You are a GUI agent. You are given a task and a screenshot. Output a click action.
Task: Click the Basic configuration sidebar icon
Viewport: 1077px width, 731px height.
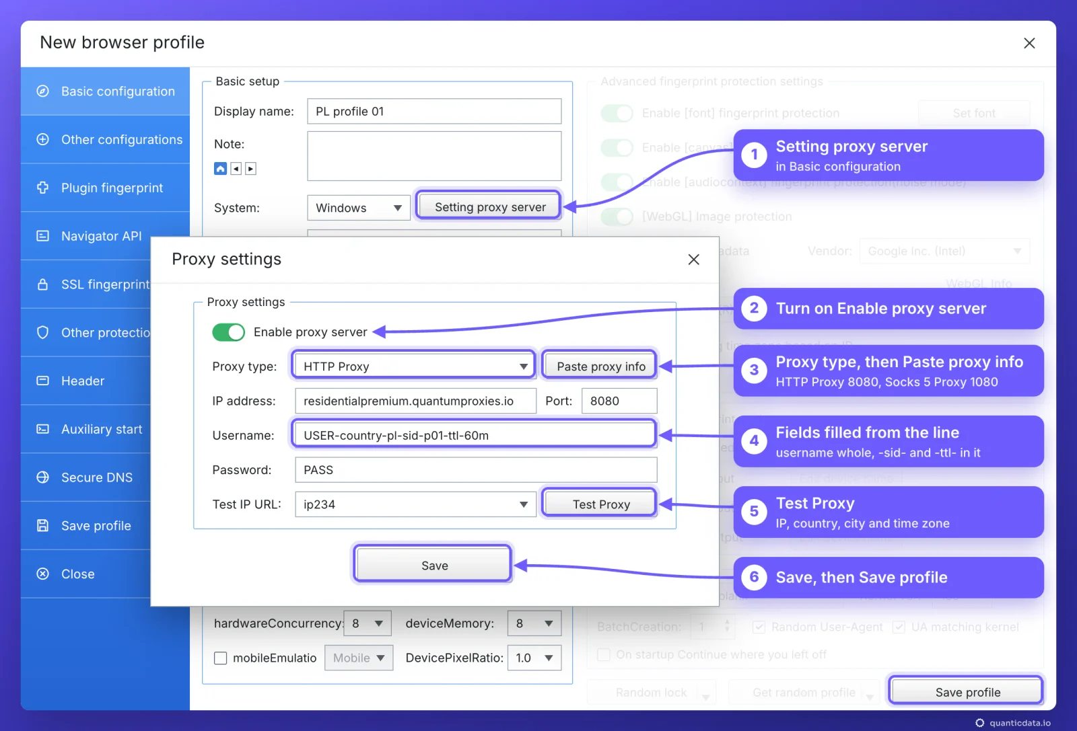(x=42, y=91)
